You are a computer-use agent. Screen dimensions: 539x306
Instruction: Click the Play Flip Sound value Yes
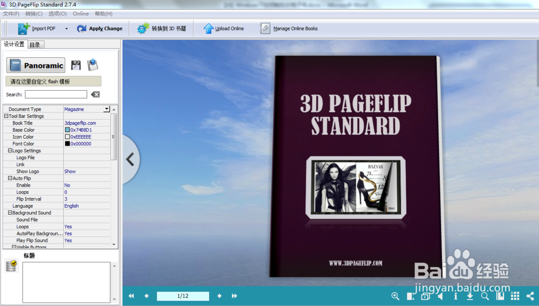tap(68, 240)
